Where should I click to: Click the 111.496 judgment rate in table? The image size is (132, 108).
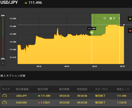tap(122, 96)
